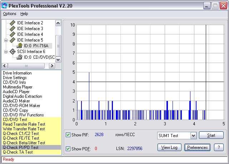Viewport: 229px width, 164px height.
Task: Collapse the SCSI Interface 6 tree node
Action: tap(6, 52)
